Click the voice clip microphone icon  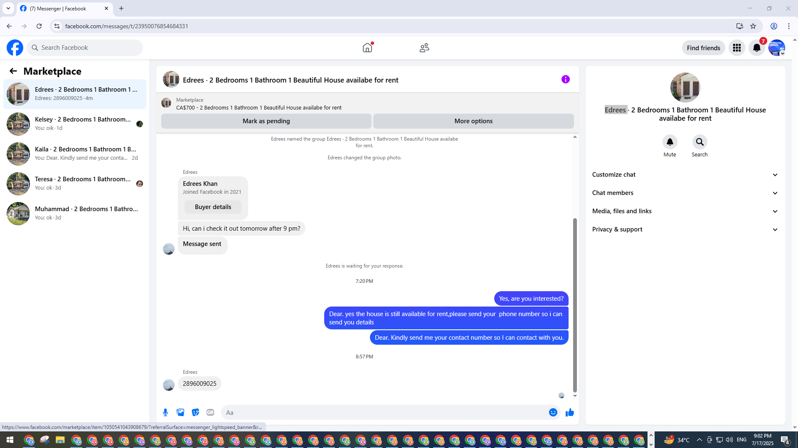pyautogui.click(x=165, y=412)
